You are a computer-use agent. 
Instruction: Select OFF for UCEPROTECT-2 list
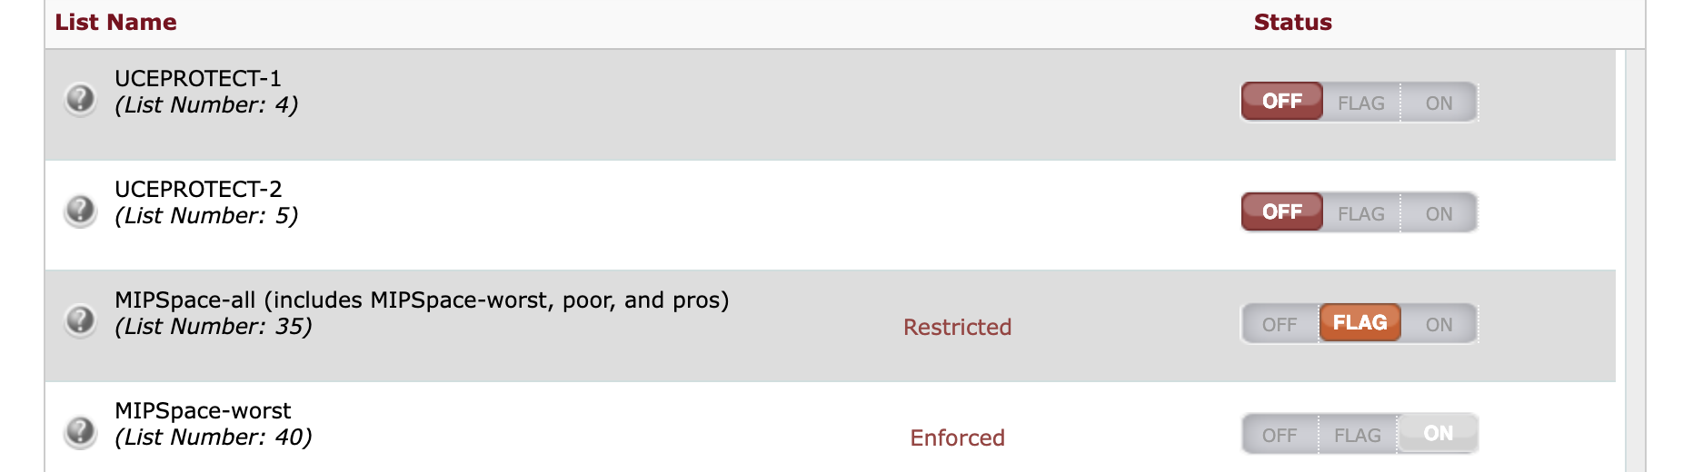[1281, 212]
